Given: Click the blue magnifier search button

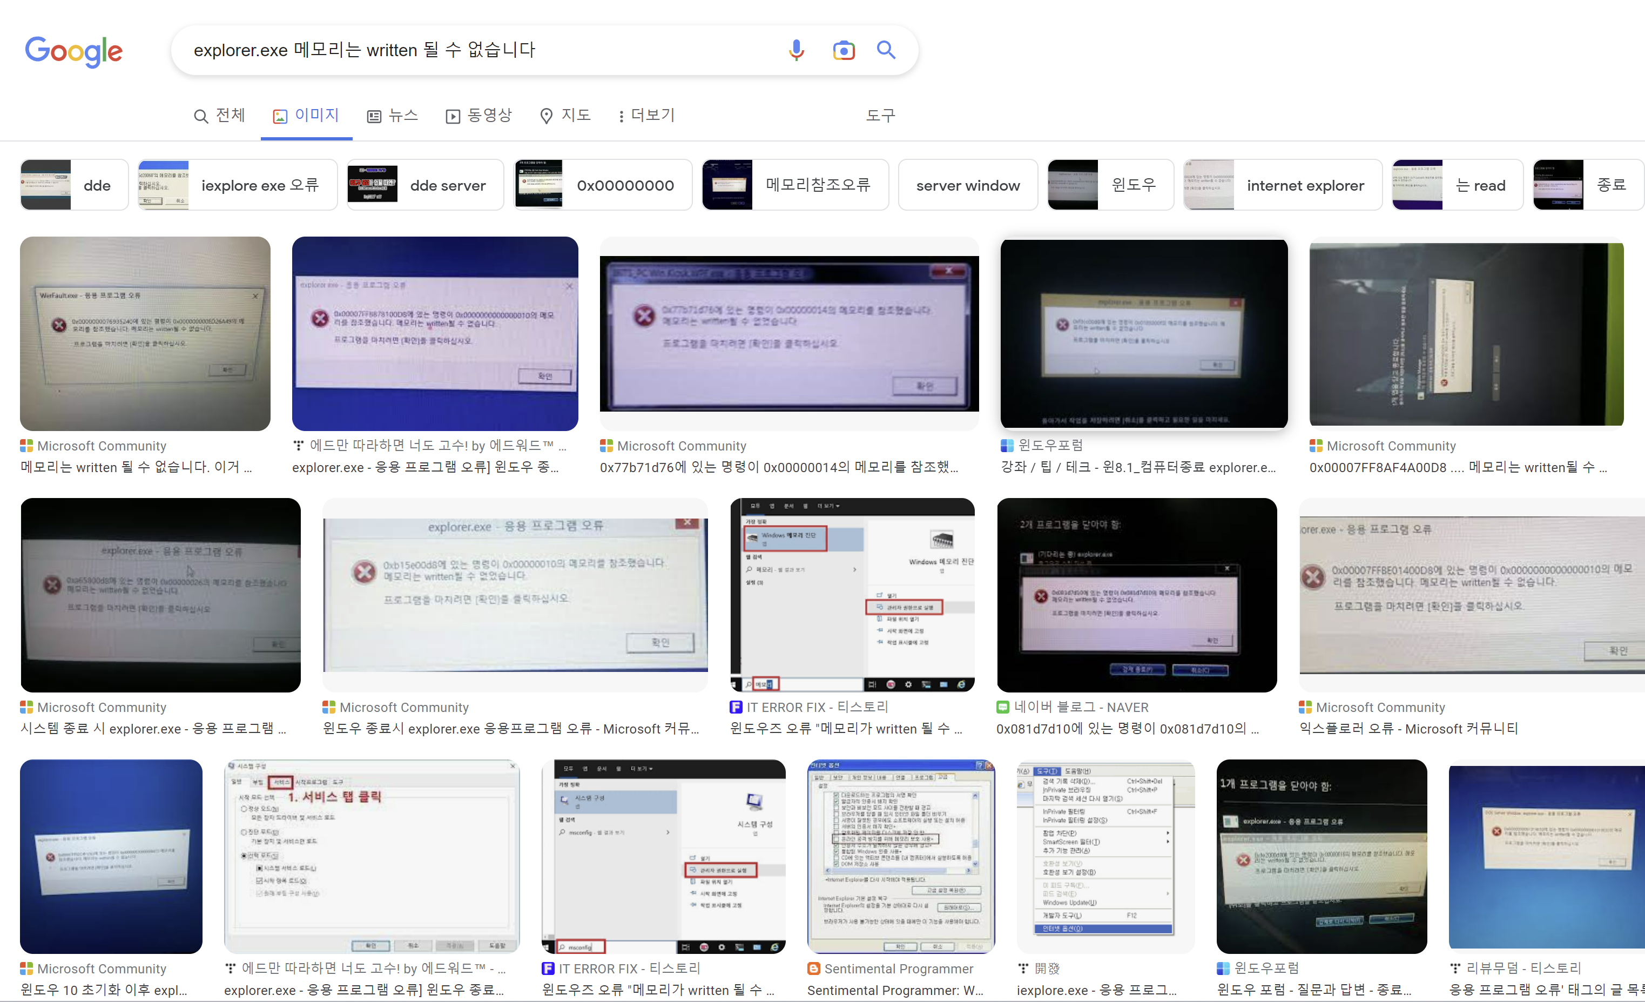Looking at the screenshot, I should point(886,50).
